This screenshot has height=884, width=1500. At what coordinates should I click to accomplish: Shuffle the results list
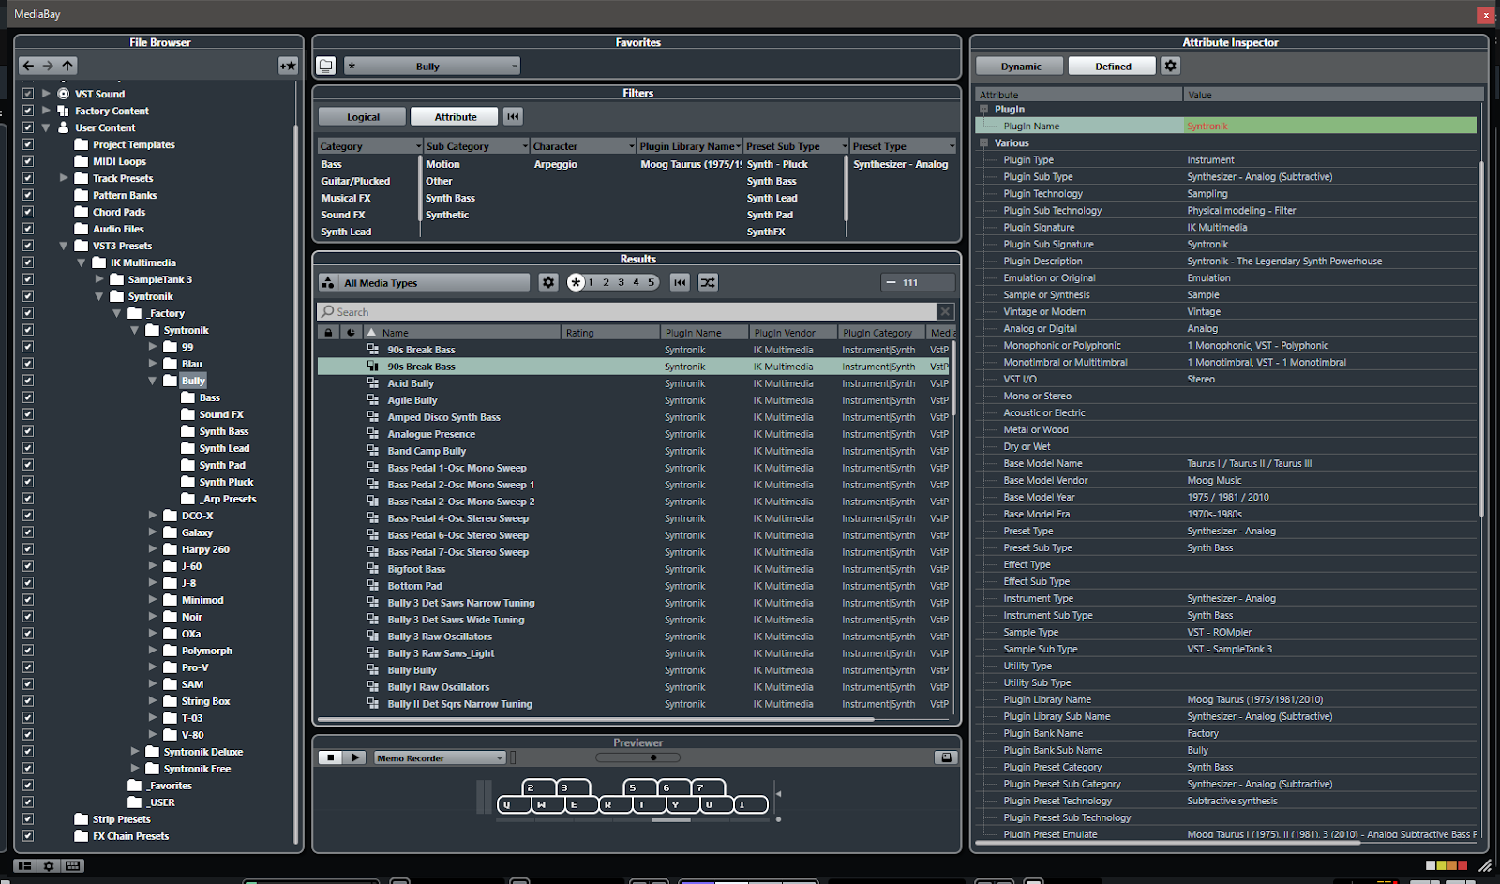click(708, 282)
